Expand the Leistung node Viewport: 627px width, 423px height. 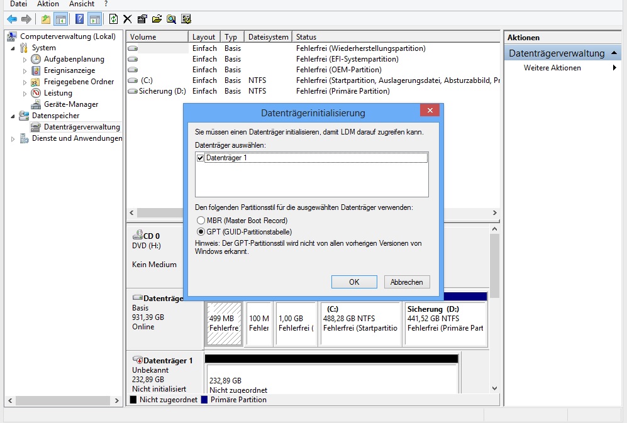coord(25,94)
